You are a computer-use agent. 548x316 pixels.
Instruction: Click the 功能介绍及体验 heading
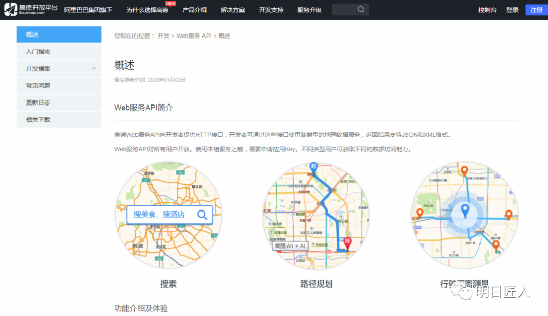tap(141, 308)
